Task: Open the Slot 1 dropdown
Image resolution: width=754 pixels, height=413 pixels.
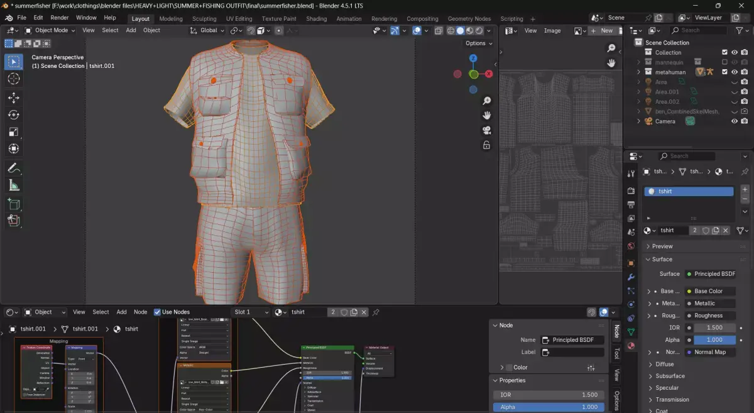Action: click(x=251, y=312)
